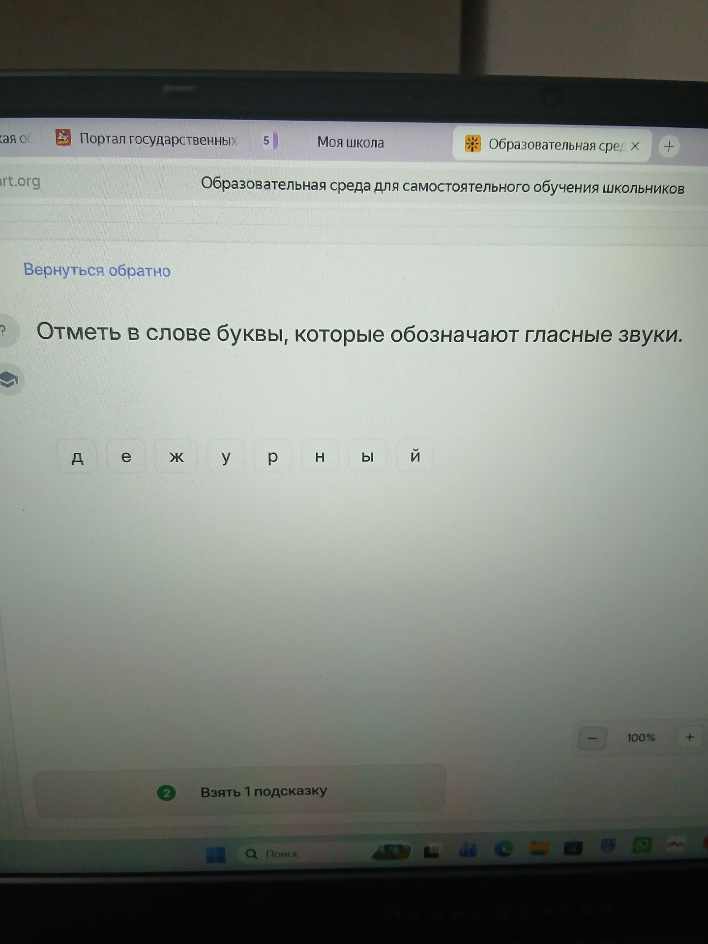This screenshot has height=944, width=708.
Task: Zoom out with the minus button
Action: [592, 738]
